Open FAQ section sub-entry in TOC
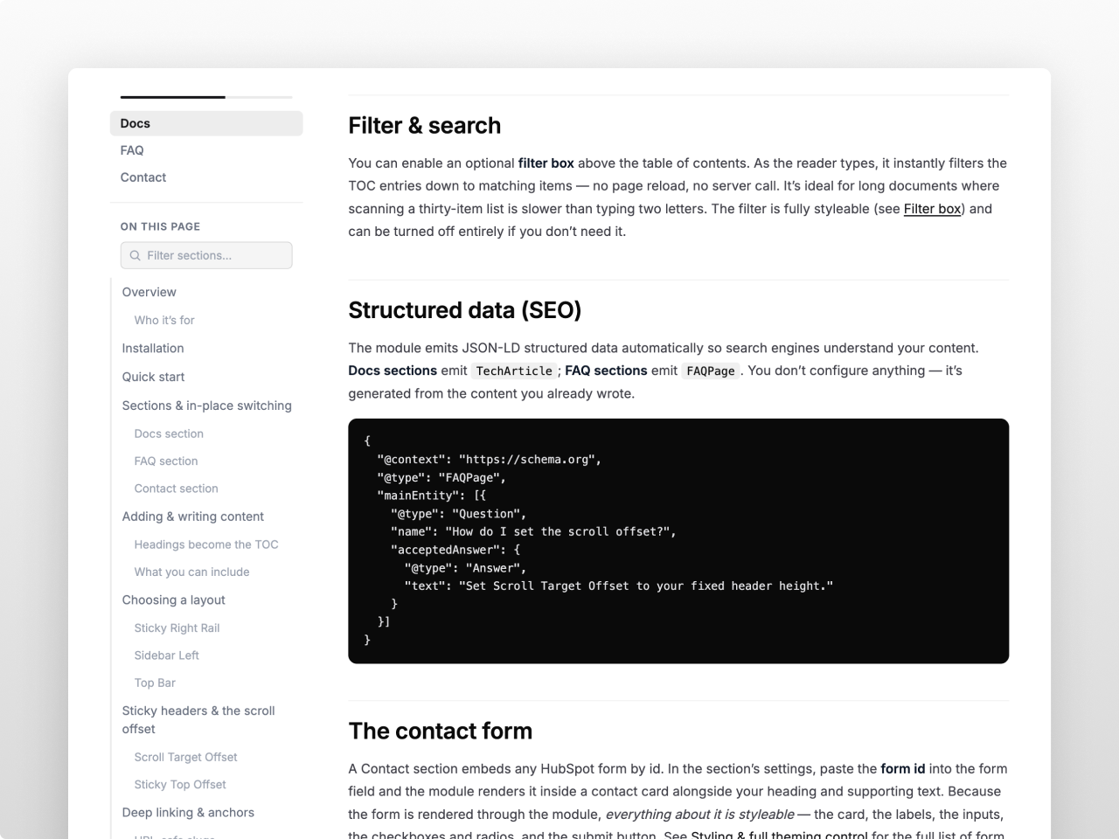The image size is (1119, 839). point(166,461)
